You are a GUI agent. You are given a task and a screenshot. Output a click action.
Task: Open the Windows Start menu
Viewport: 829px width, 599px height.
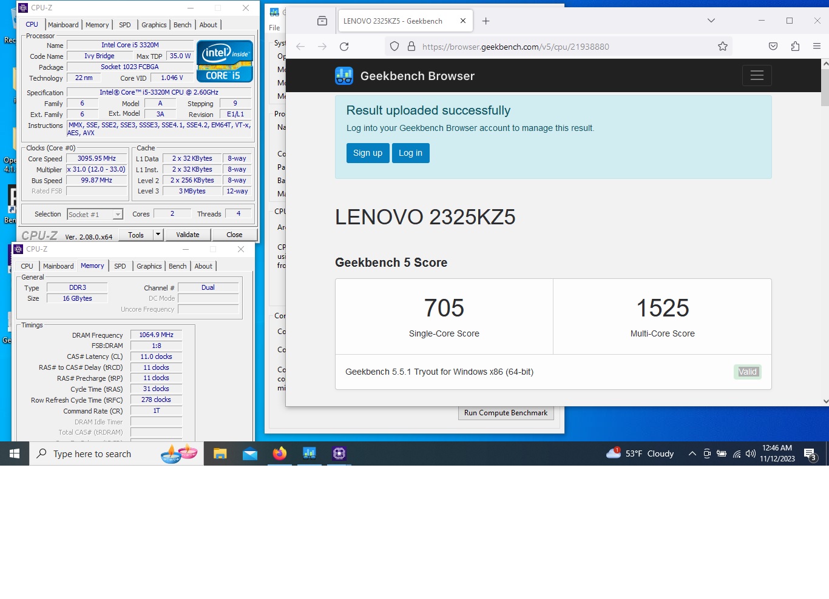pos(15,453)
